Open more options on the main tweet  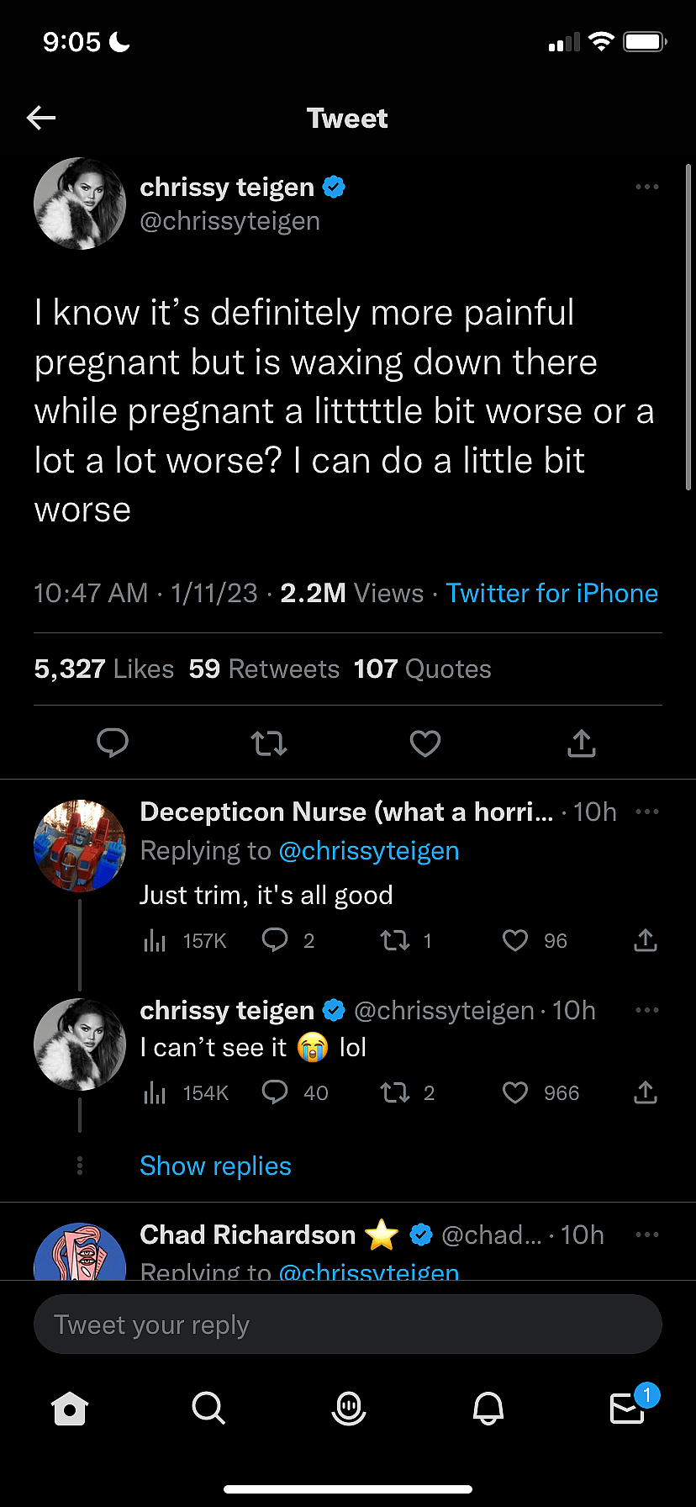tap(646, 187)
